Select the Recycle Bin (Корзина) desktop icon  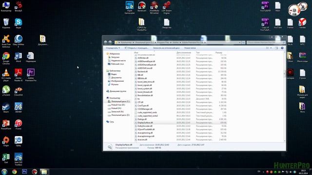(6, 23)
